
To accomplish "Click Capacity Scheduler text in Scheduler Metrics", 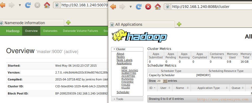I will pyautogui.click(x=162, y=75).
